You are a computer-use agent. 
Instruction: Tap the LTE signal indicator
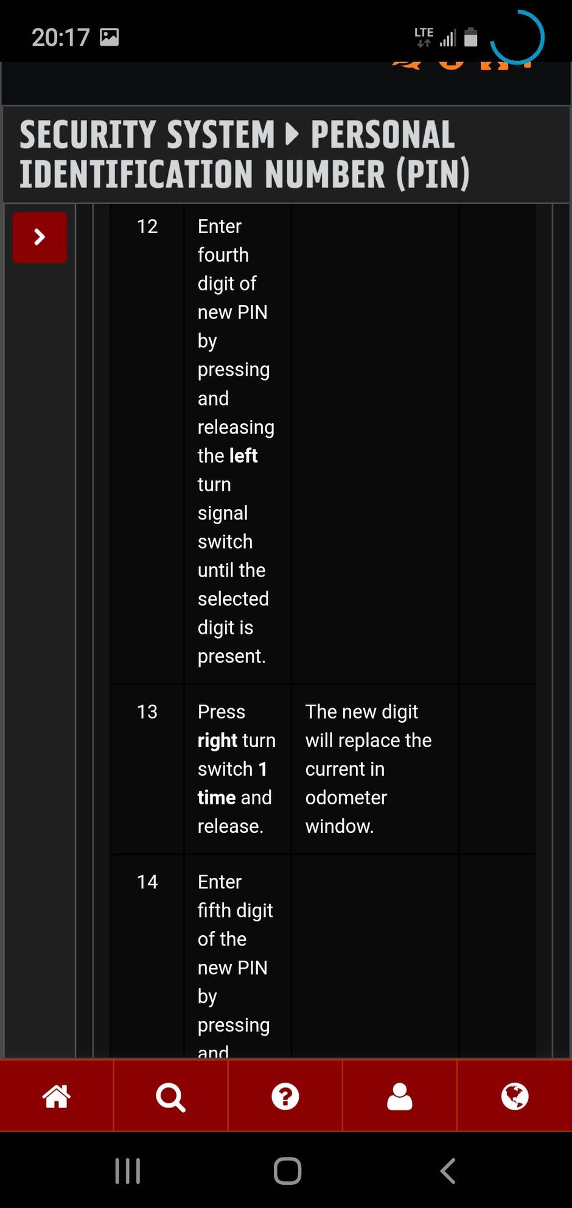point(424,37)
